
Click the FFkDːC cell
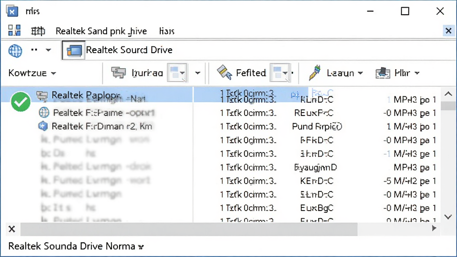click(x=316, y=140)
